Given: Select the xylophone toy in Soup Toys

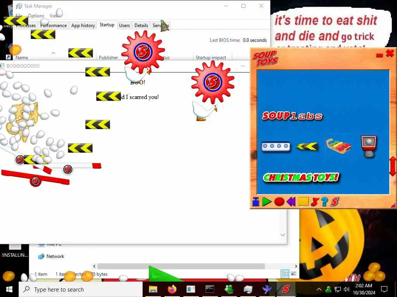Looking at the screenshot, I should click(338, 146).
